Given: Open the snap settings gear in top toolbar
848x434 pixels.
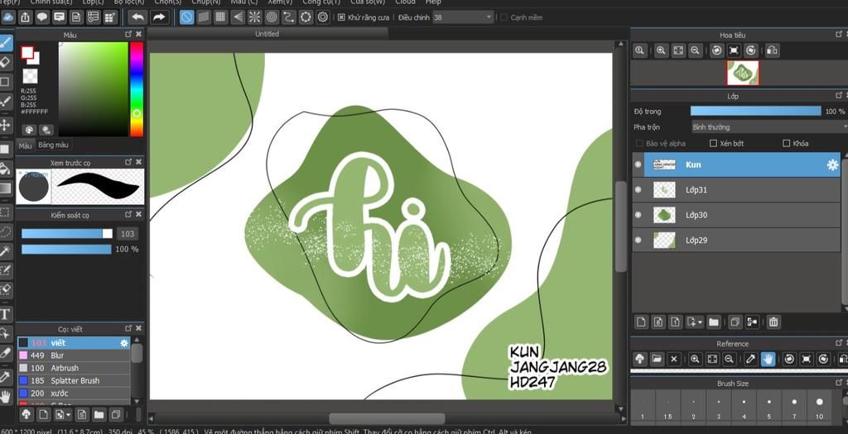Looking at the screenshot, I should (323, 17).
